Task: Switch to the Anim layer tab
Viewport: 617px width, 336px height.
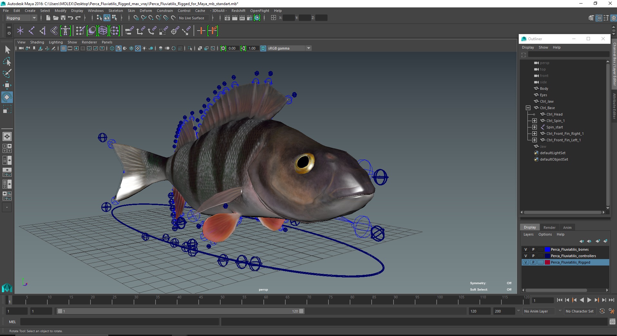Action: (567, 228)
